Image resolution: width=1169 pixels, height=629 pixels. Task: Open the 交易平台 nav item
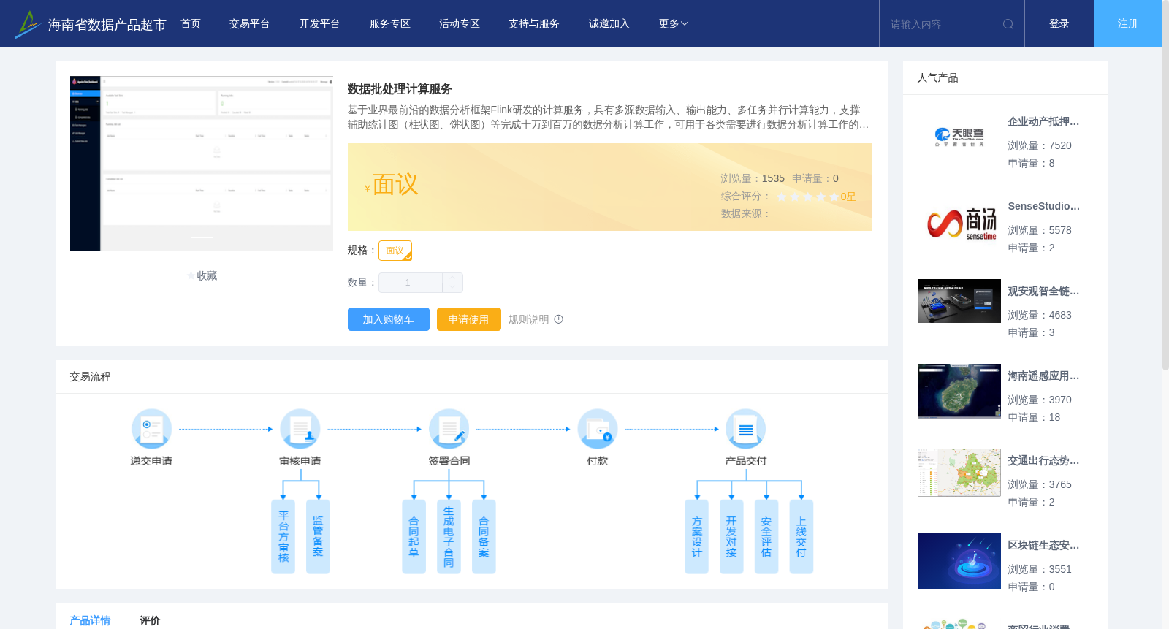pos(250,24)
